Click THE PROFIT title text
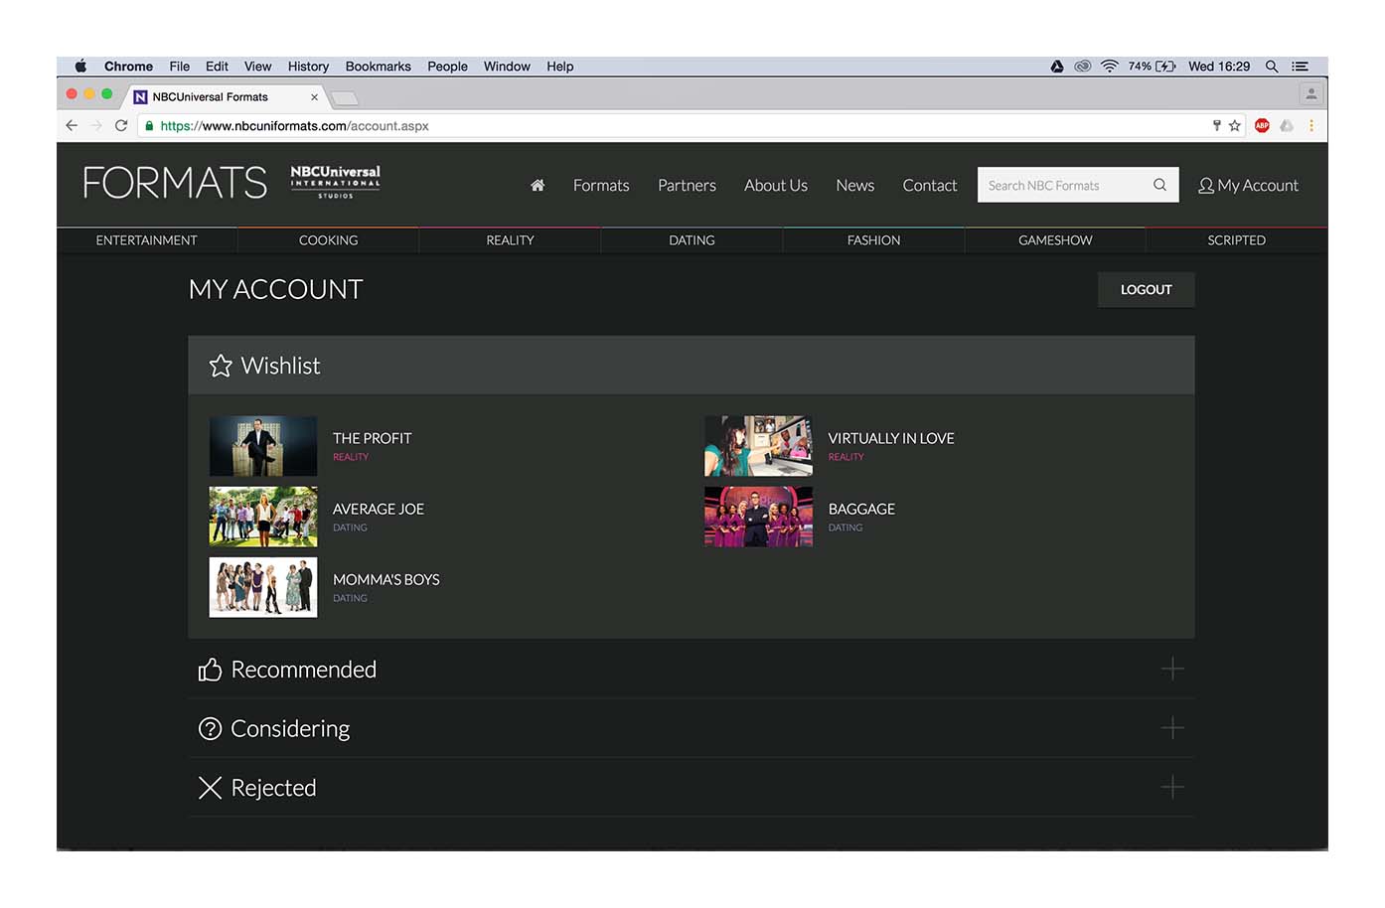 [x=372, y=438]
